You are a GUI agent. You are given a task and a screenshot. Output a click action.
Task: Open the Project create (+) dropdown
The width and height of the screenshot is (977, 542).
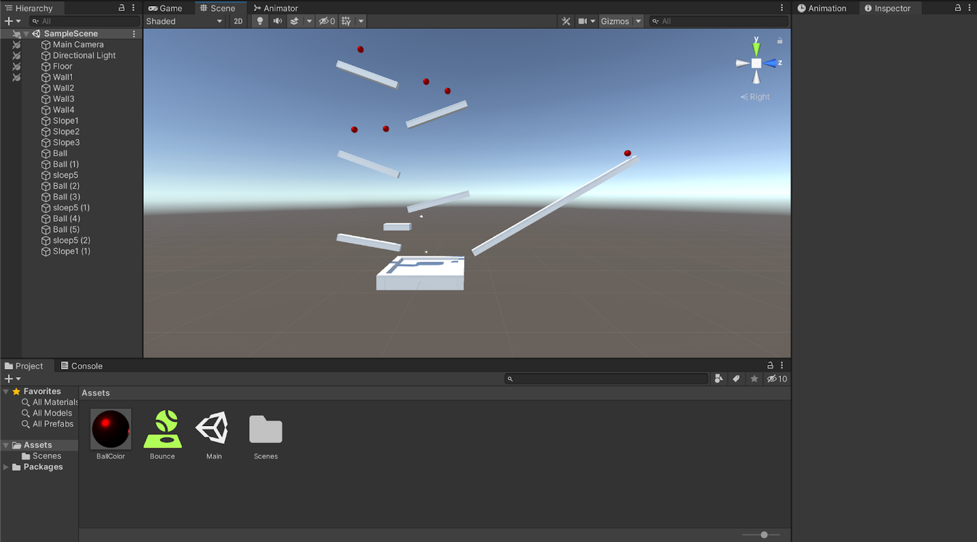click(12, 379)
